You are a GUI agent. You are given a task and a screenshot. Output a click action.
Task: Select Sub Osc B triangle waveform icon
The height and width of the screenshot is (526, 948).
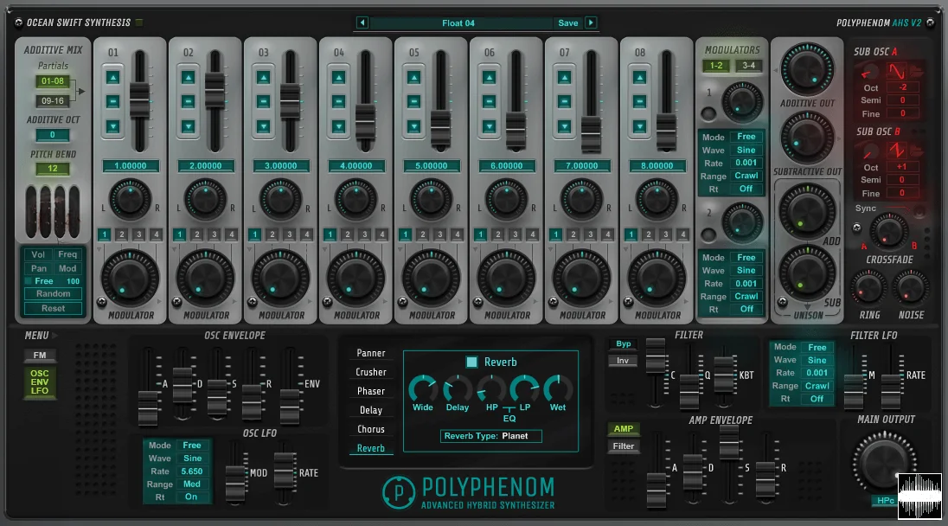(x=896, y=150)
